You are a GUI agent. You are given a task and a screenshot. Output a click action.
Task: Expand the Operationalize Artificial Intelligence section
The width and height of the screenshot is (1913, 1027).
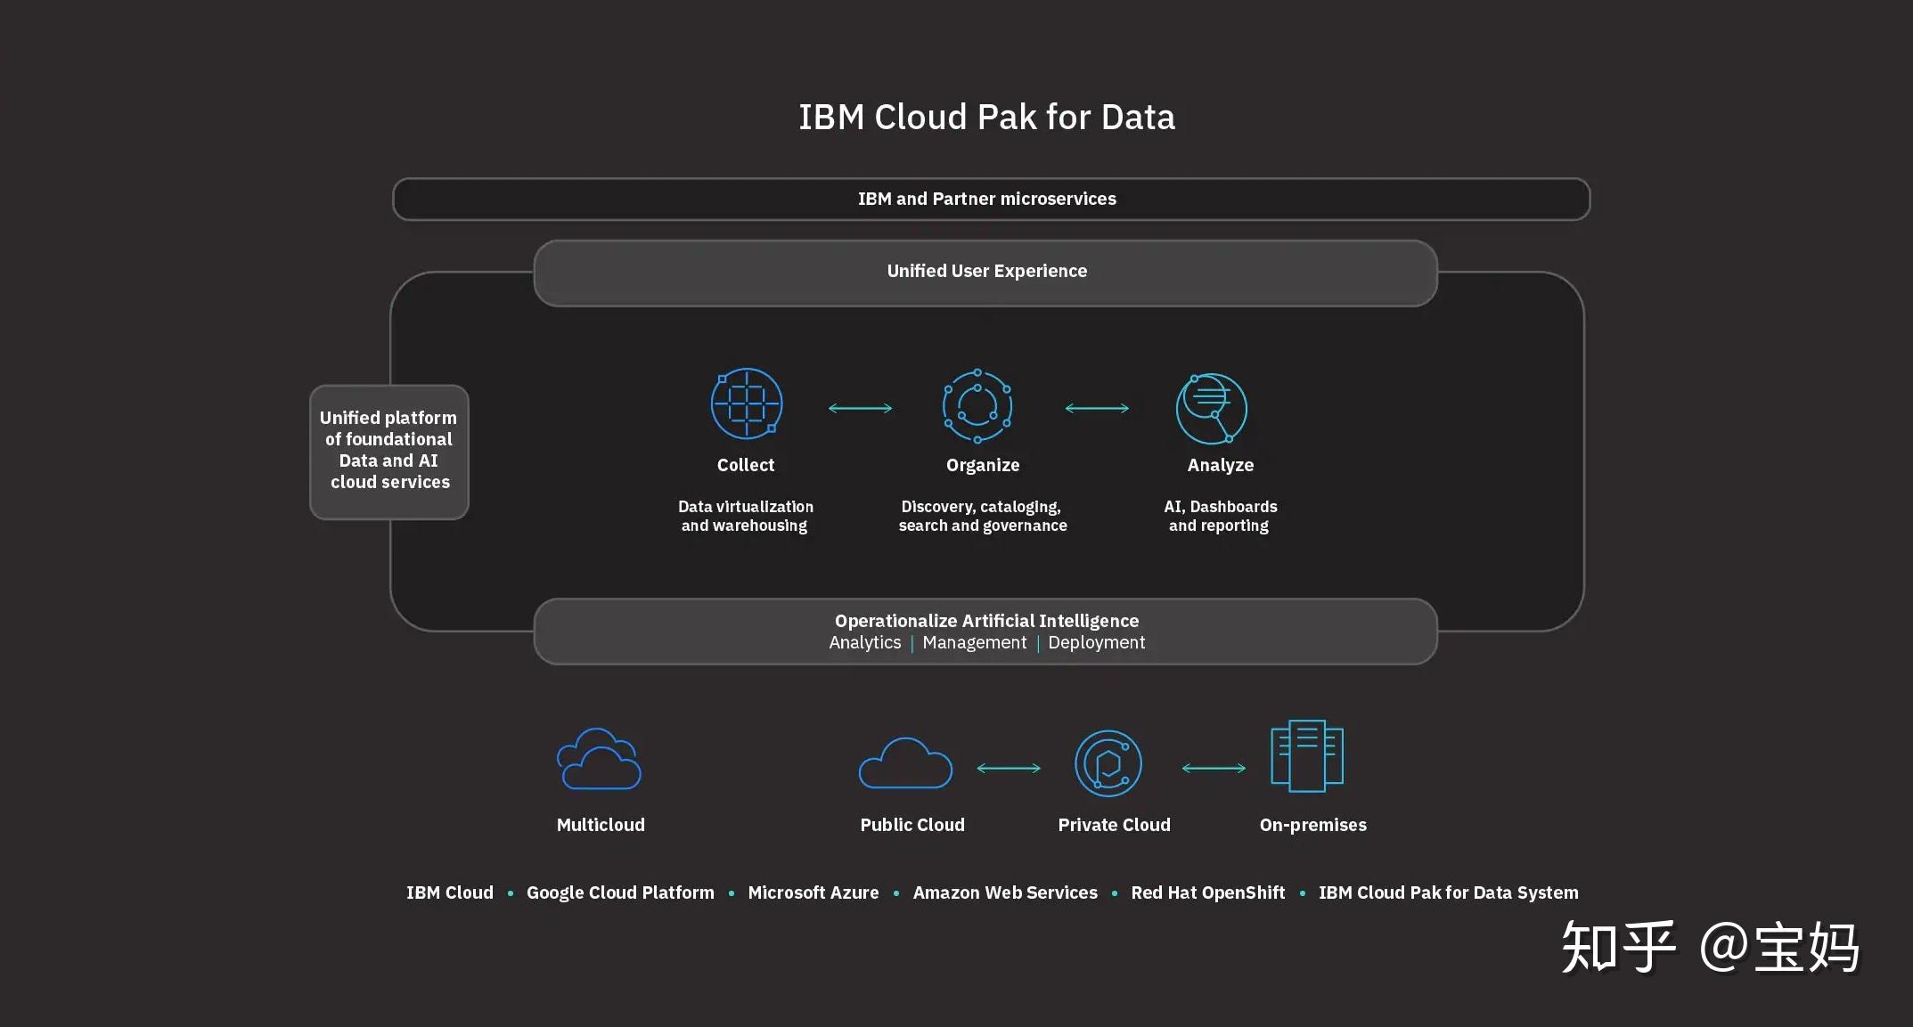point(985,621)
